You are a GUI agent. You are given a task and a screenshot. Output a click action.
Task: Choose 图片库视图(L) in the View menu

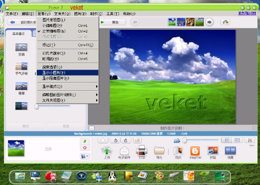[x=68, y=20]
